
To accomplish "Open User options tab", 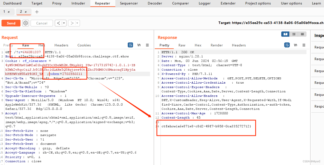I will point(291,3).
